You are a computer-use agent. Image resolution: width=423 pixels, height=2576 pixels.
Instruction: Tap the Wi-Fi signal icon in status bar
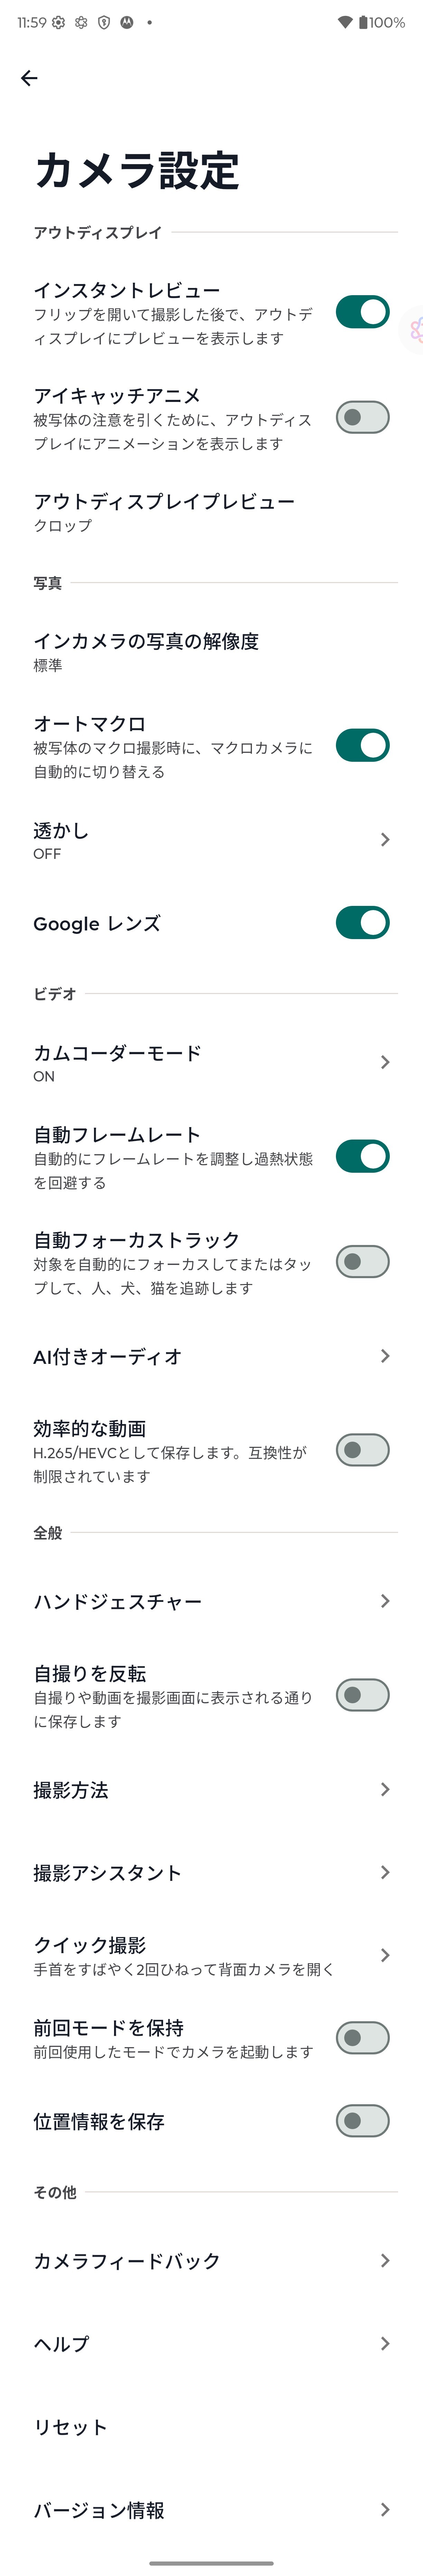point(345,22)
